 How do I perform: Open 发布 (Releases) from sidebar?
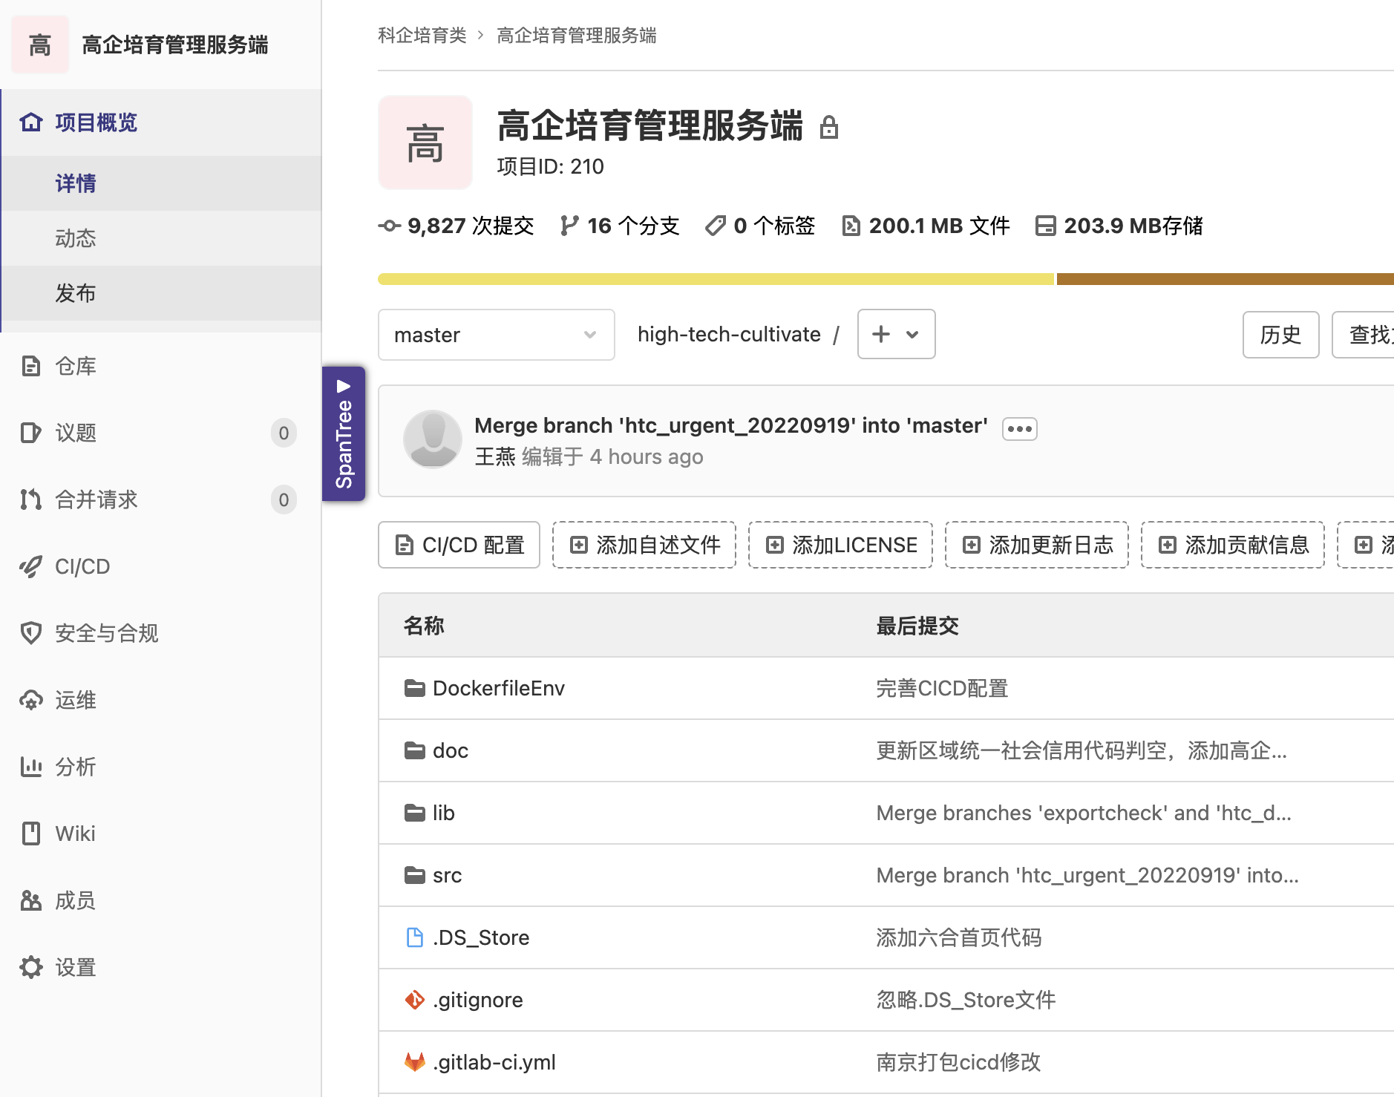click(75, 292)
